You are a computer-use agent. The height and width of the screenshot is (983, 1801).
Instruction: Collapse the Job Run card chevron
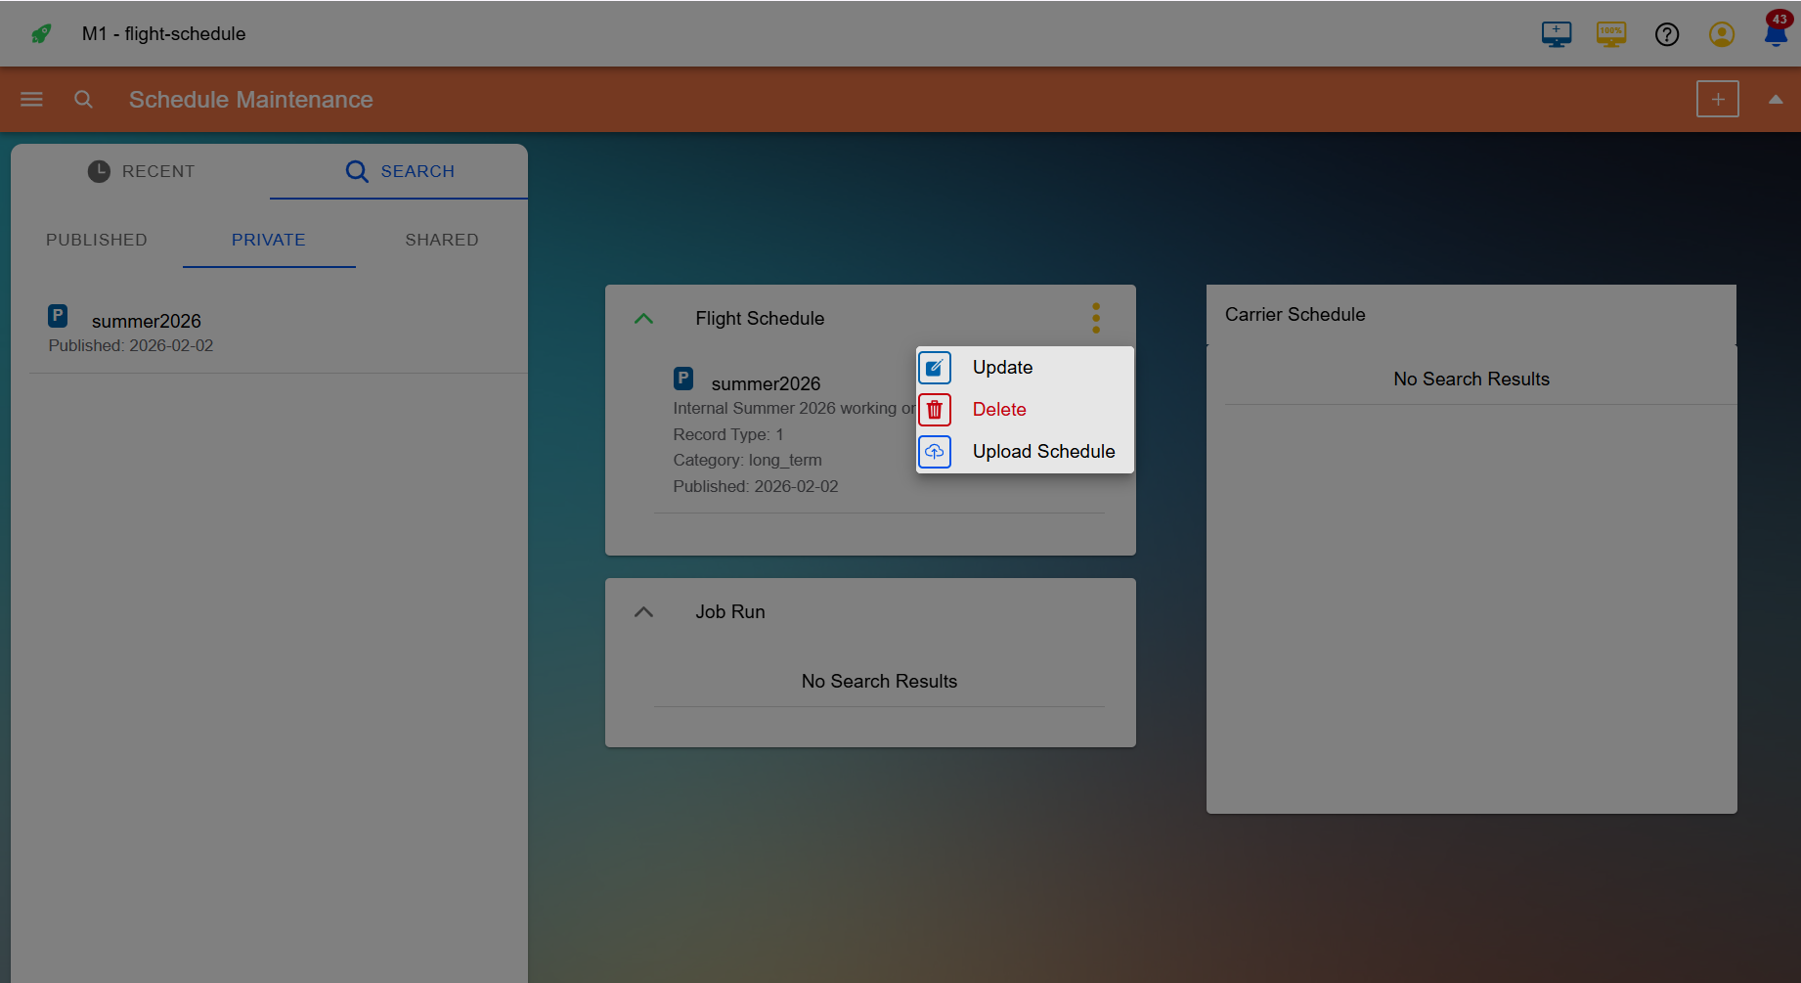point(643,611)
